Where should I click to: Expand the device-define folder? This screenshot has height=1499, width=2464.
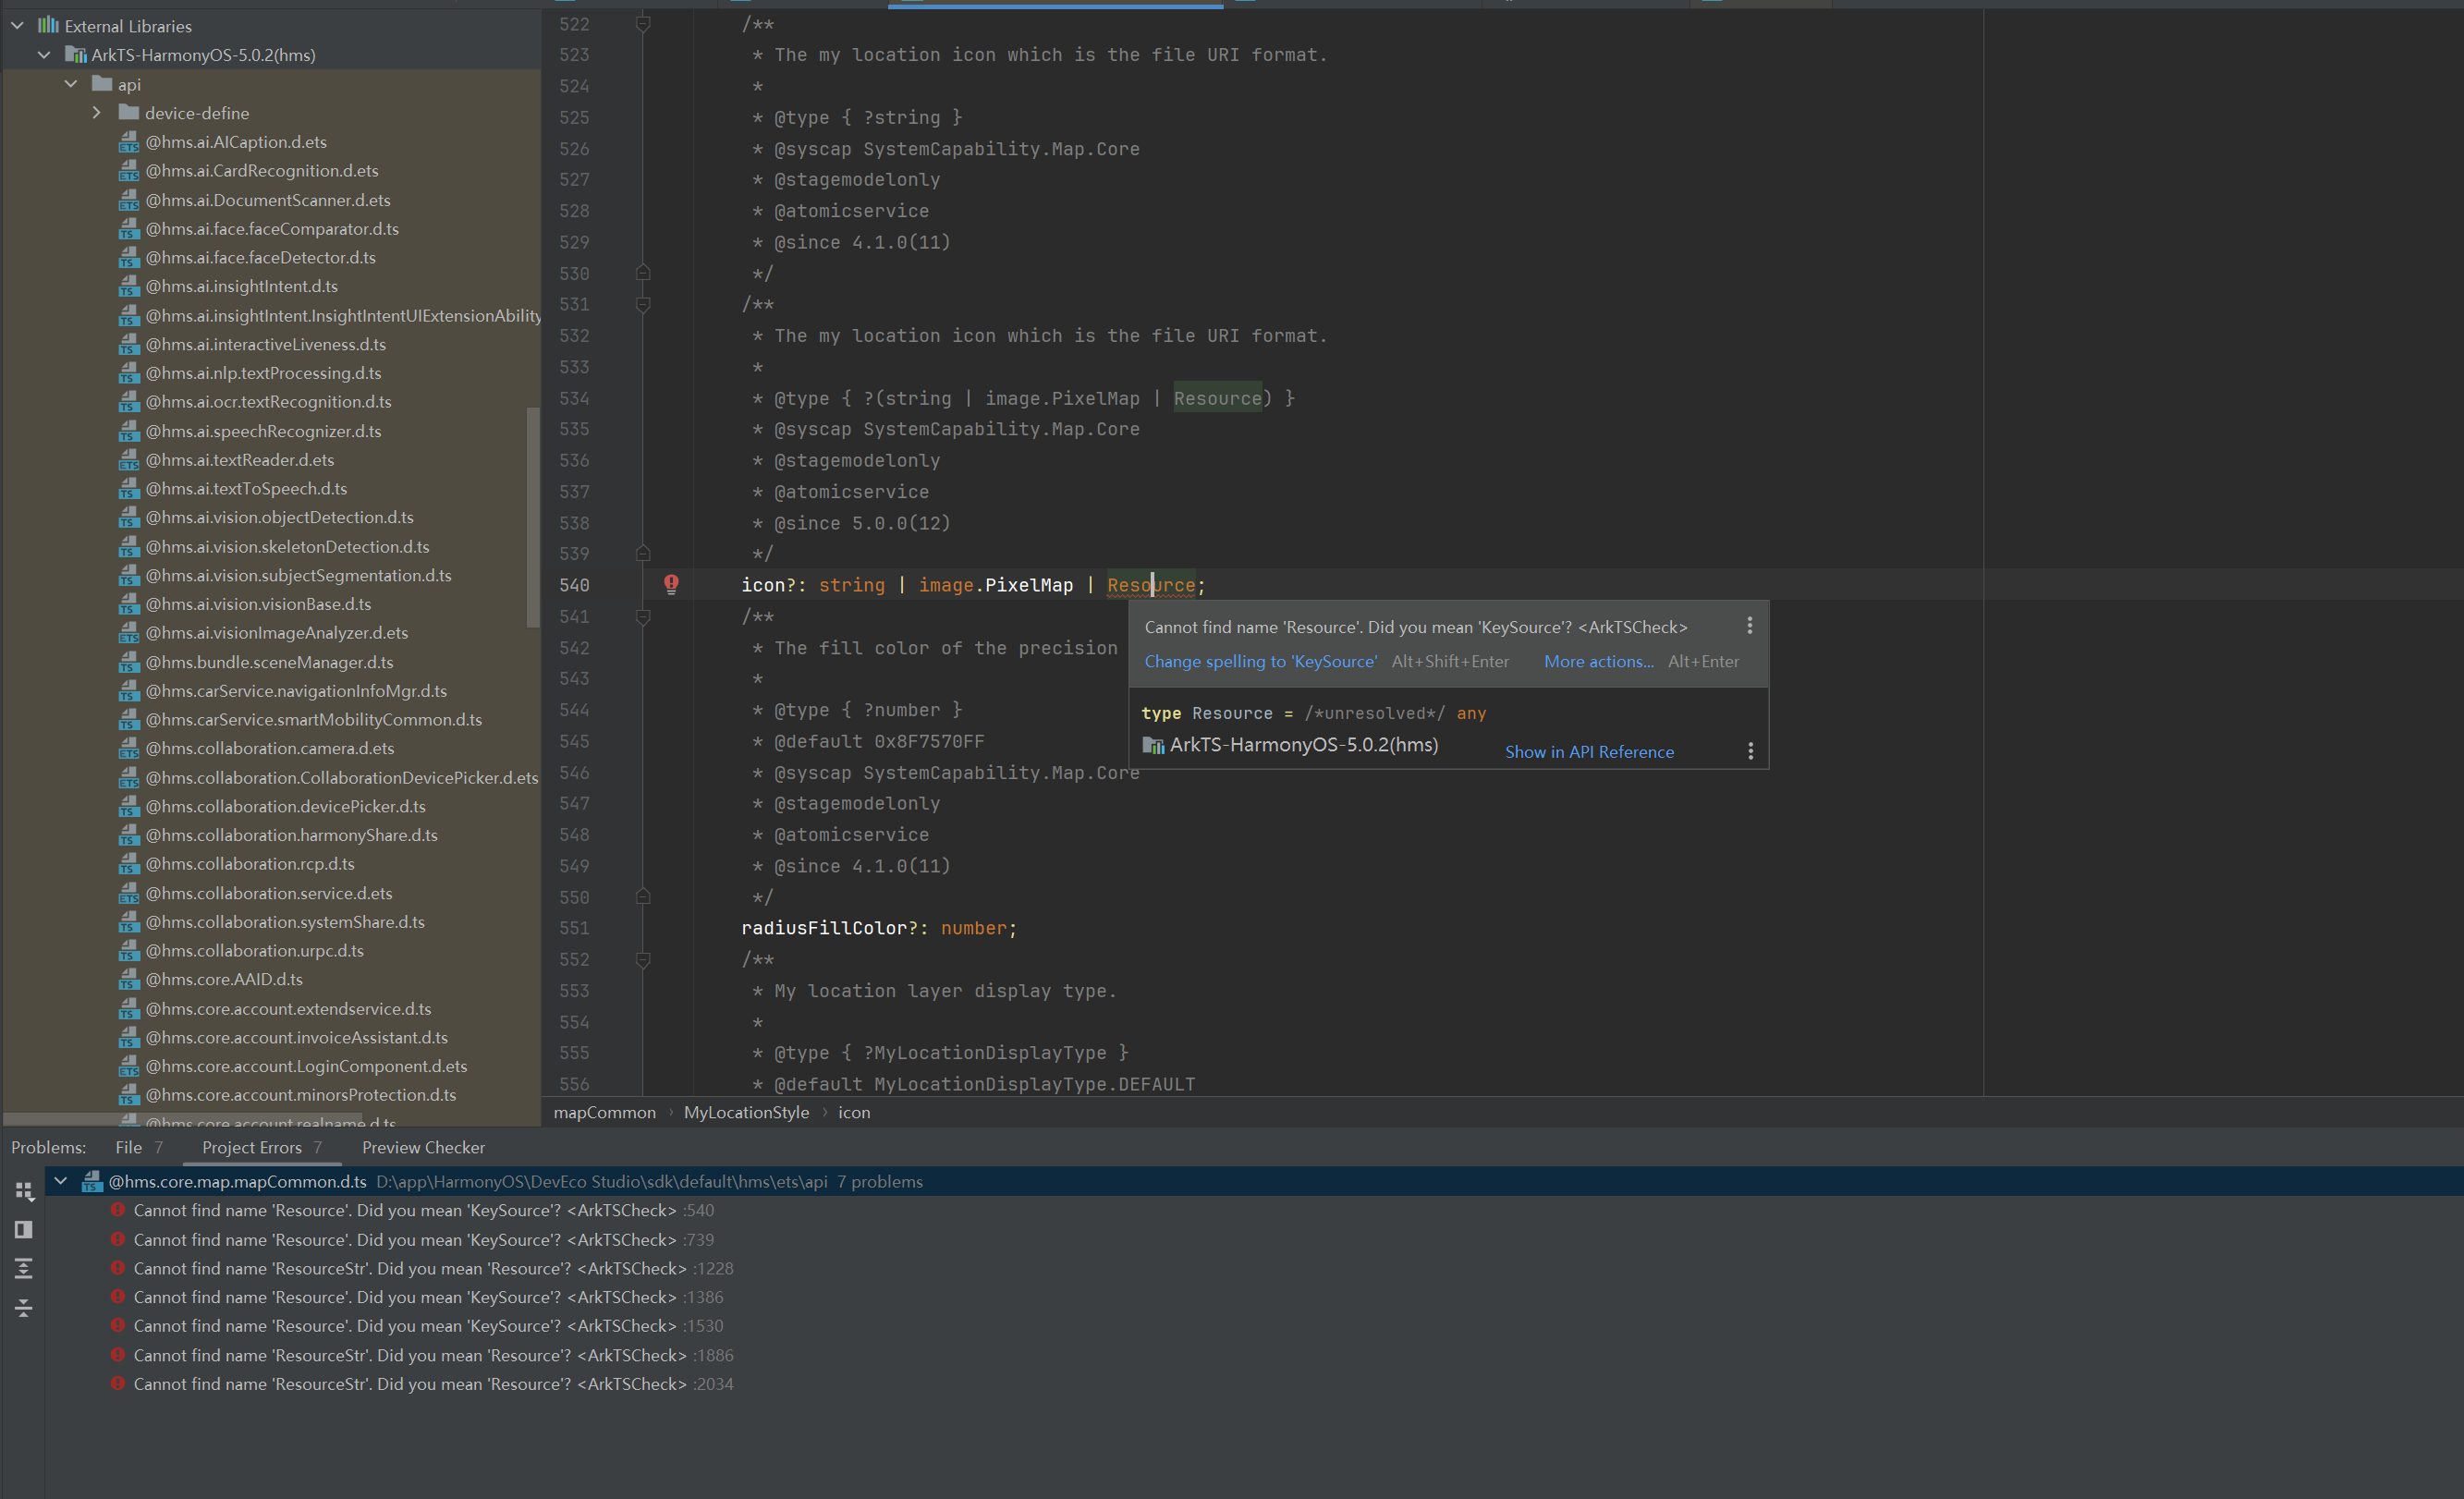point(97,113)
